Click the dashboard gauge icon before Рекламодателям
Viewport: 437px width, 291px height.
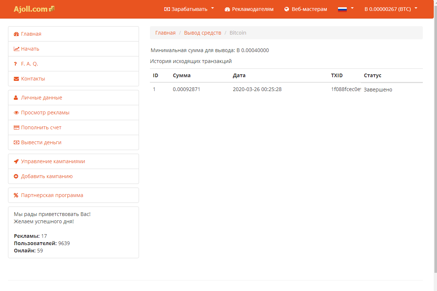click(x=227, y=9)
